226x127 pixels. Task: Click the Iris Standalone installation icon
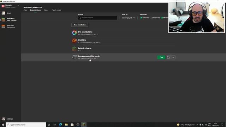tap(75, 33)
